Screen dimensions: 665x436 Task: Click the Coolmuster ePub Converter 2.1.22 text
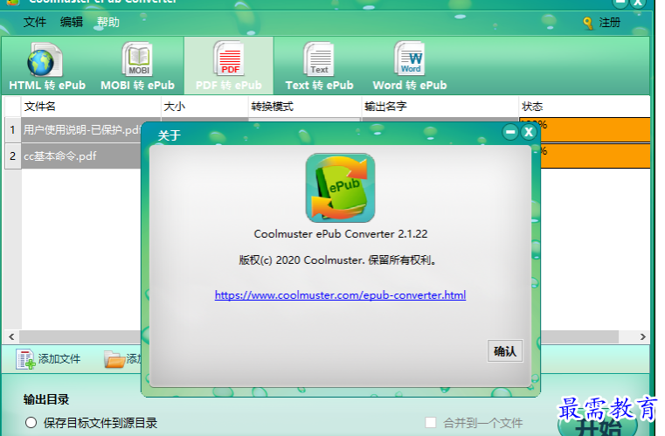click(341, 233)
